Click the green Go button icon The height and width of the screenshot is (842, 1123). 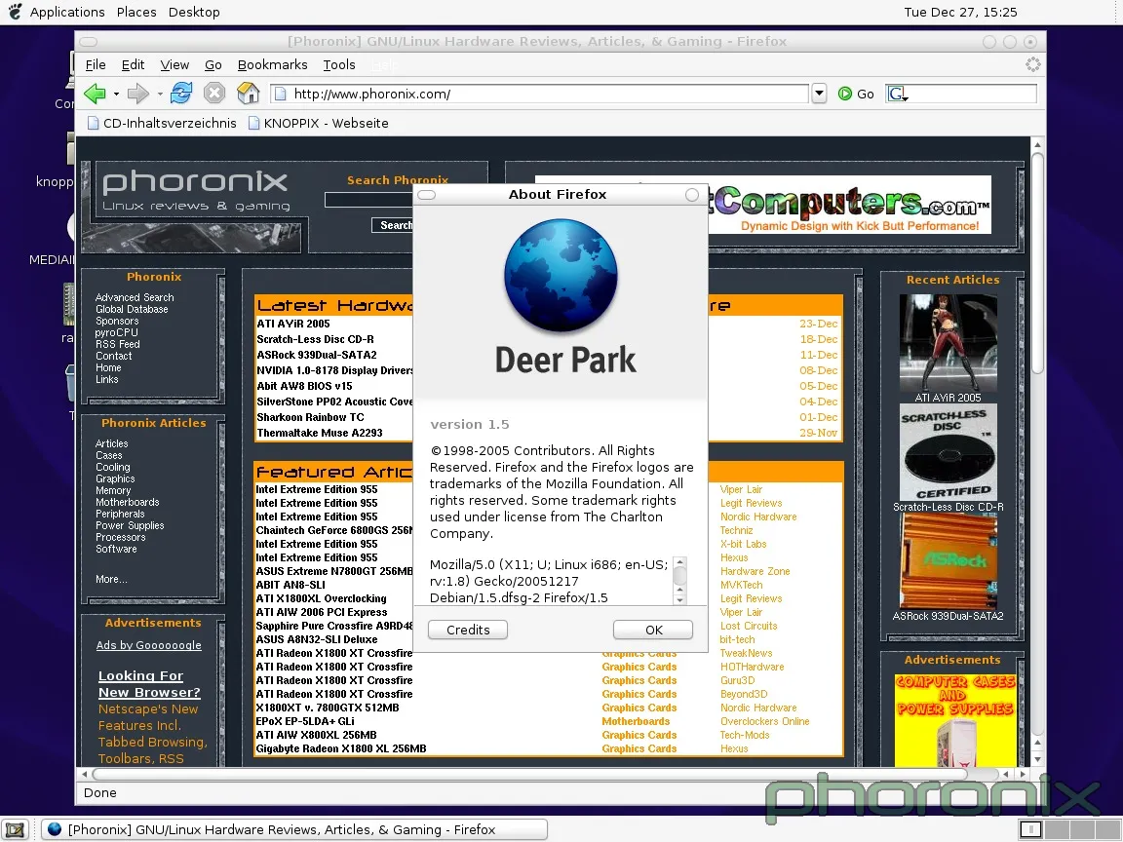[x=845, y=94]
